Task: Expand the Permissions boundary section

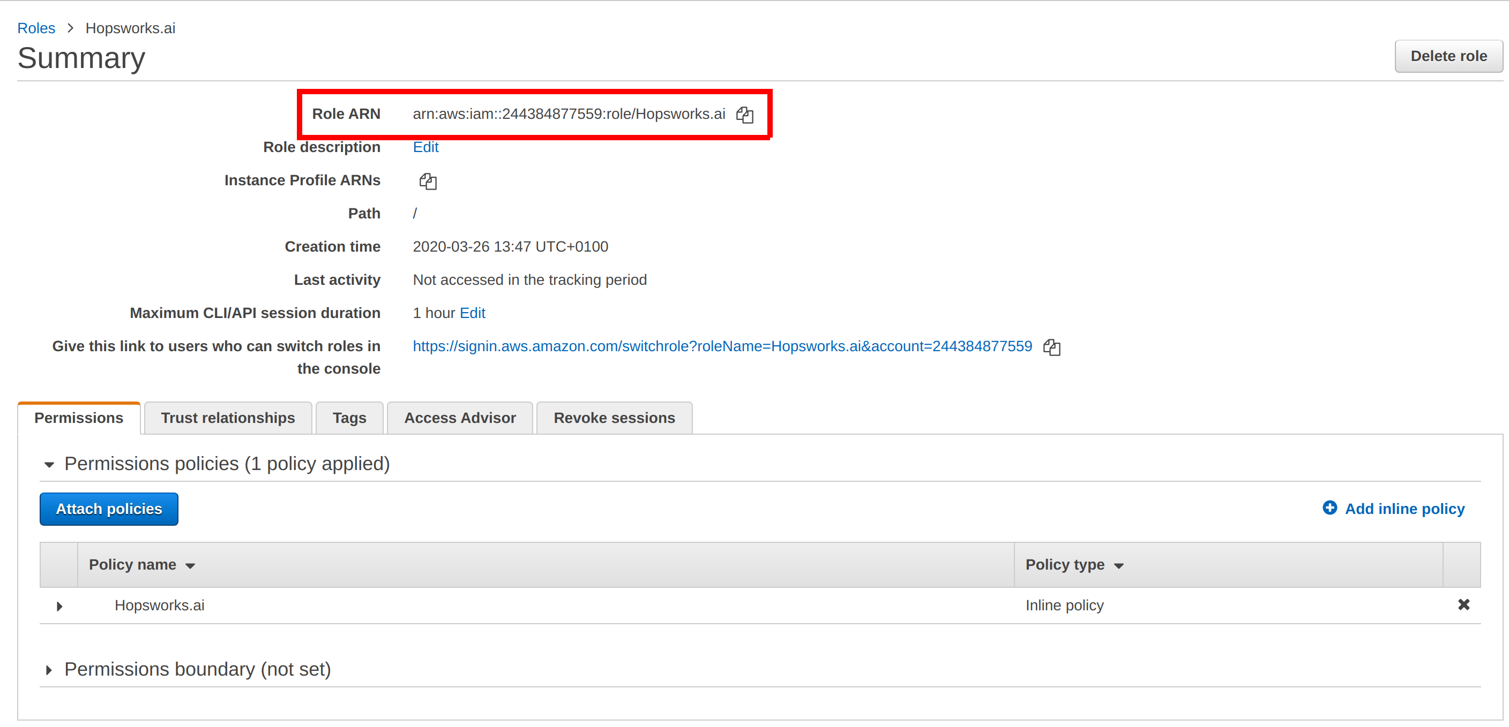Action: coord(49,670)
